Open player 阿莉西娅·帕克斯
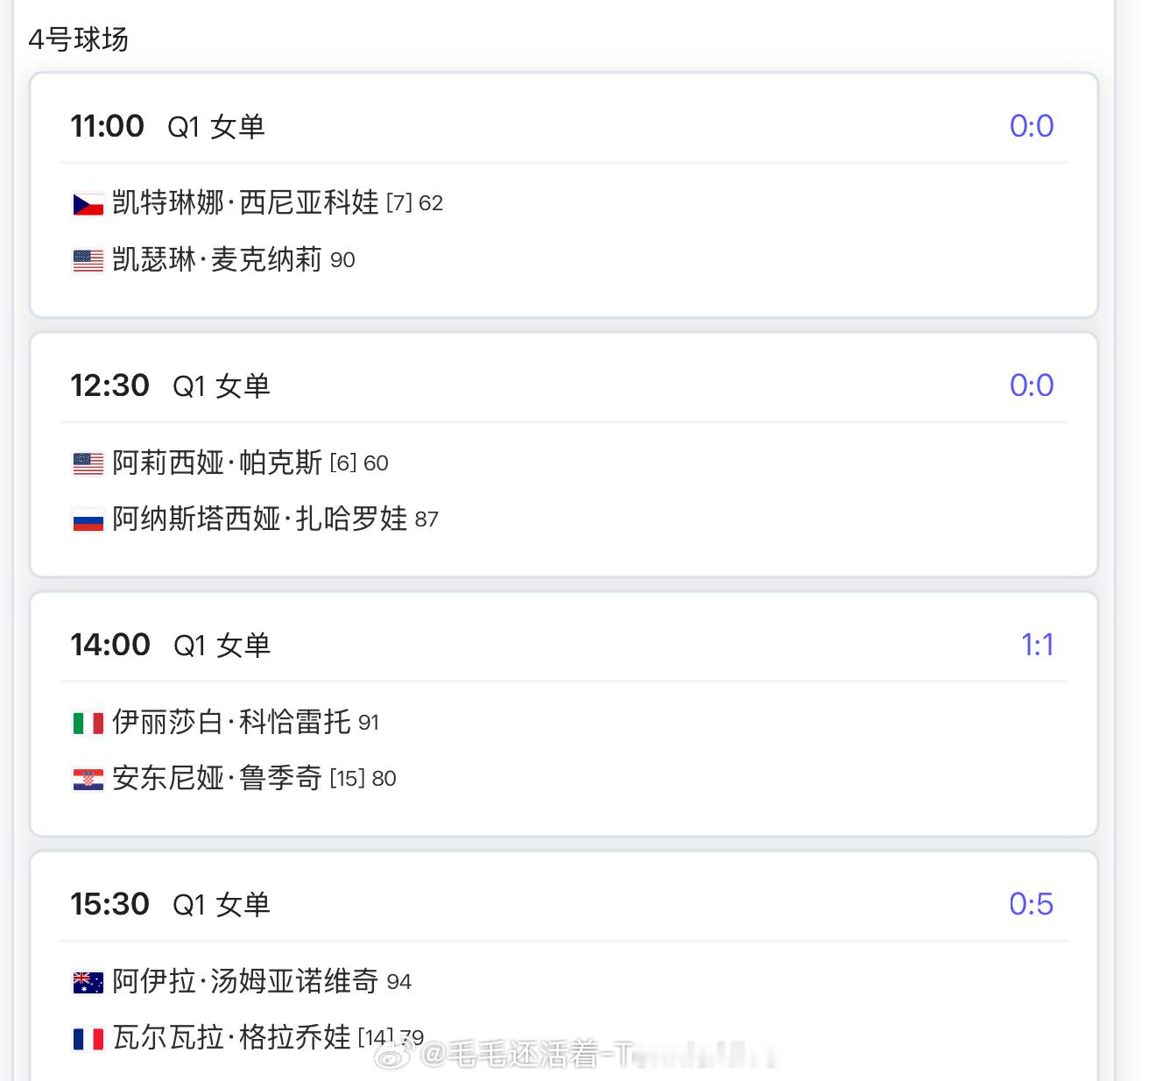This screenshot has height=1081, width=1156. tap(217, 462)
